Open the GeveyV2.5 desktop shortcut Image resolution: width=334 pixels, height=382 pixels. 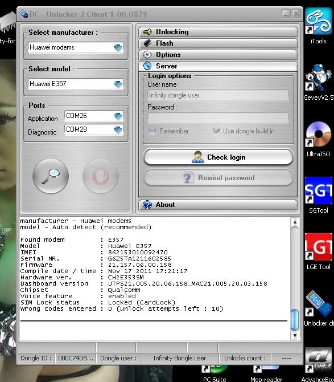(x=318, y=82)
